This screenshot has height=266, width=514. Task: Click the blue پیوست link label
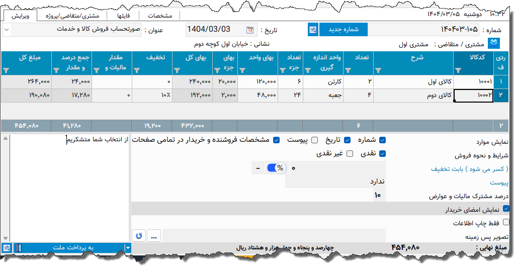[x=499, y=183]
